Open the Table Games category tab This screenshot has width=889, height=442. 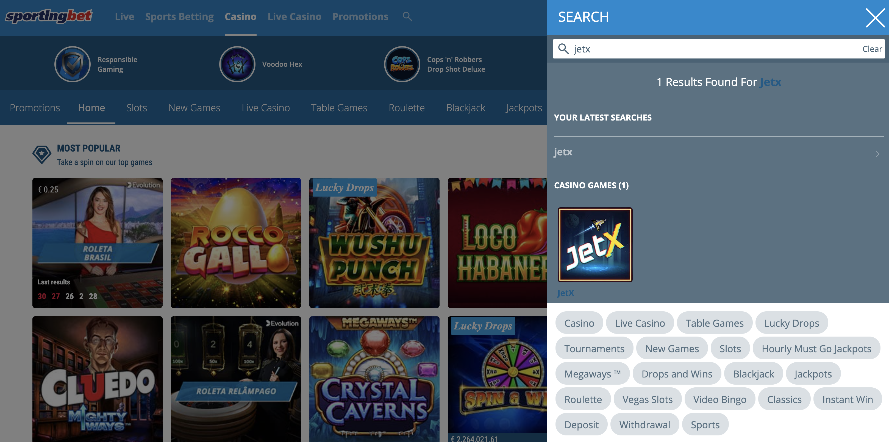click(x=339, y=108)
